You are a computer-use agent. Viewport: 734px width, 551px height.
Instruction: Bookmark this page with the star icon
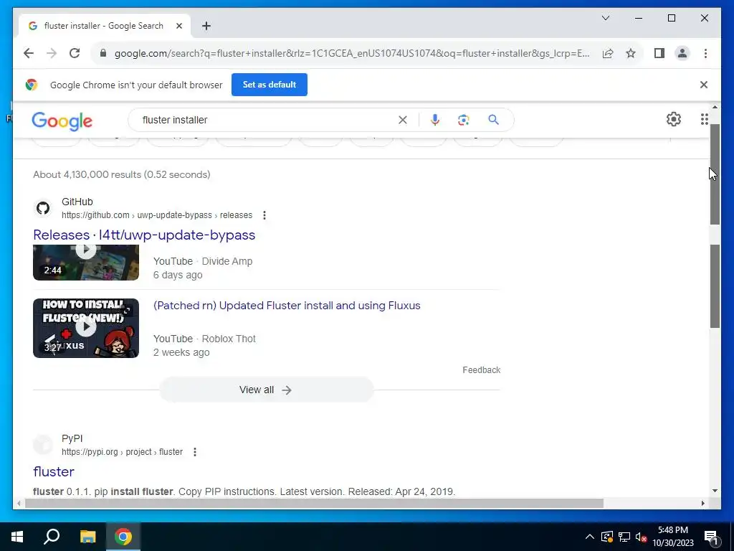point(631,53)
